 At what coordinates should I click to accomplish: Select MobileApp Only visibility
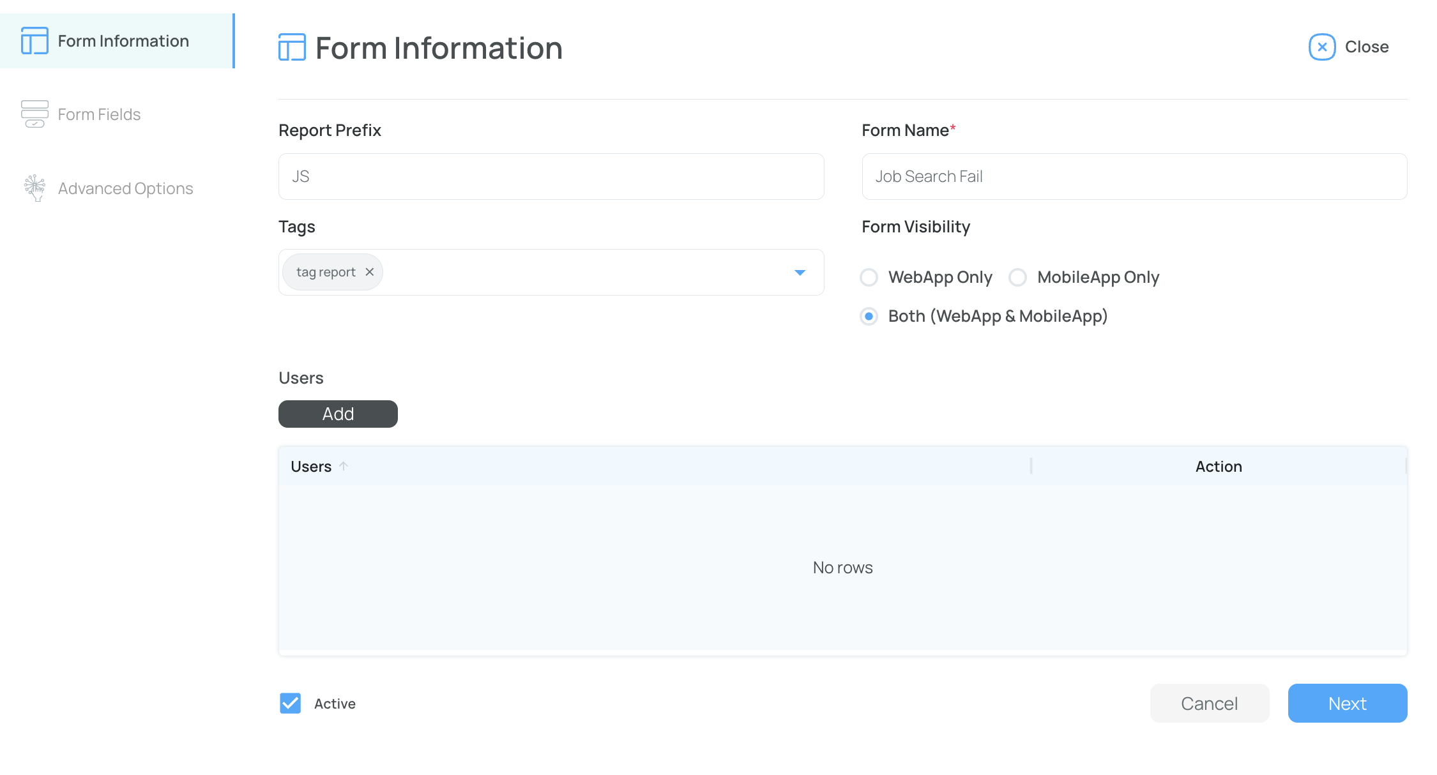(1017, 278)
